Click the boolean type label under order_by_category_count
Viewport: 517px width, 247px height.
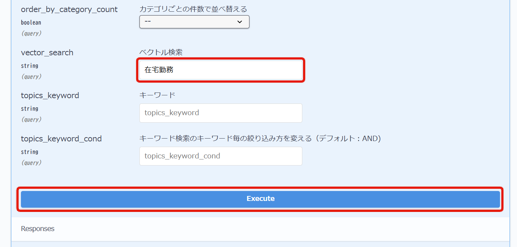(x=31, y=22)
